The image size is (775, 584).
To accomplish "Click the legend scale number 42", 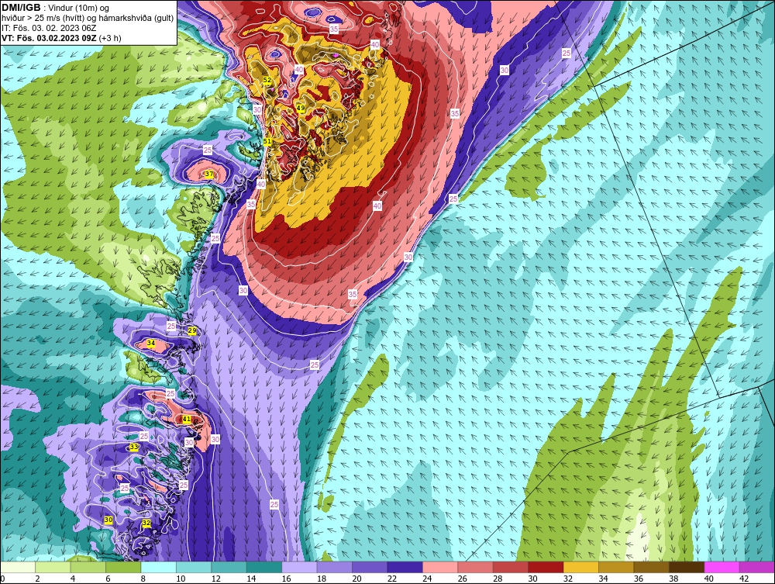I will click(744, 579).
